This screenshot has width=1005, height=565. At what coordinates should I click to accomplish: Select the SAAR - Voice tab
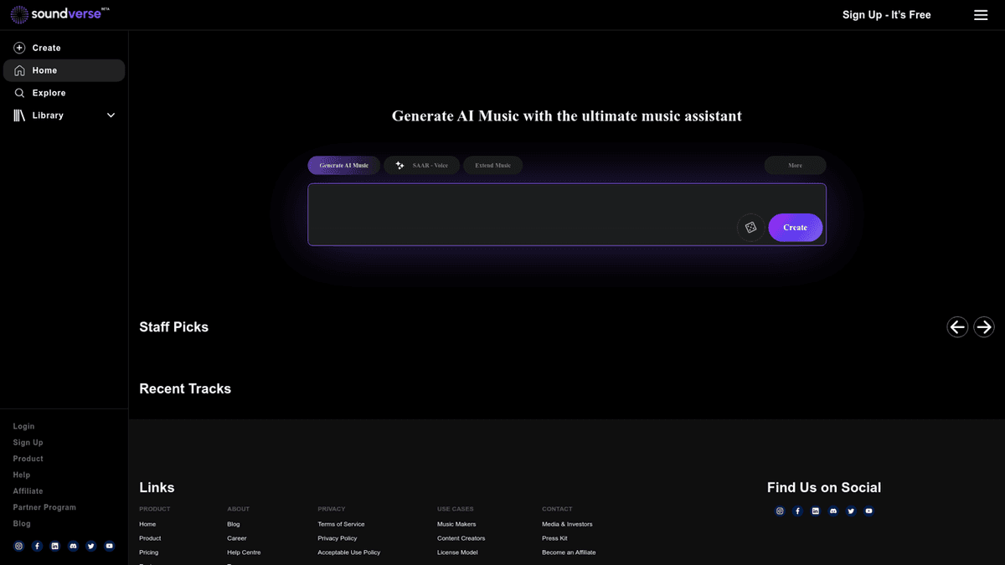point(422,166)
